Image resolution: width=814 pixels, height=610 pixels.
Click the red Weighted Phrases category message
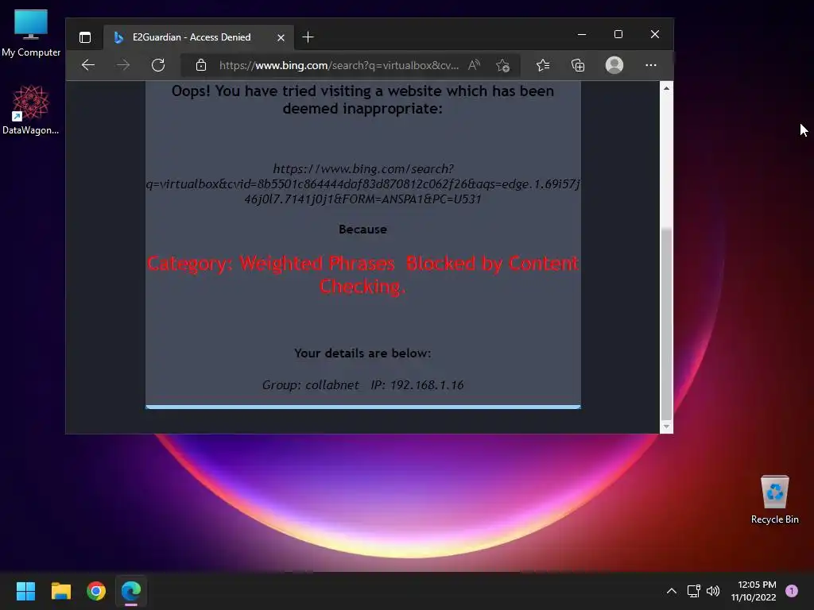tap(362, 275)
